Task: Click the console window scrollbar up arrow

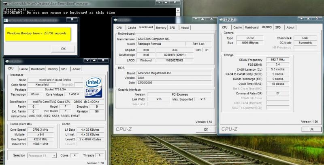Action: [x=178, y=10]
